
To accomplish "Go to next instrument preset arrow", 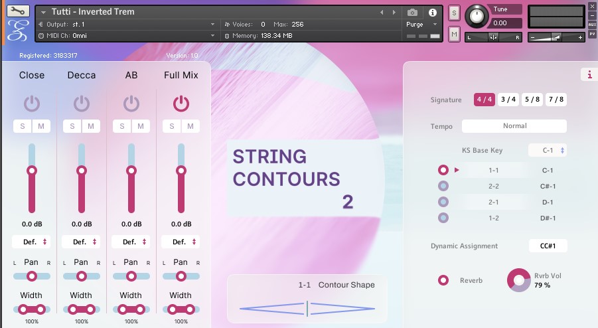I will point(392,12).
